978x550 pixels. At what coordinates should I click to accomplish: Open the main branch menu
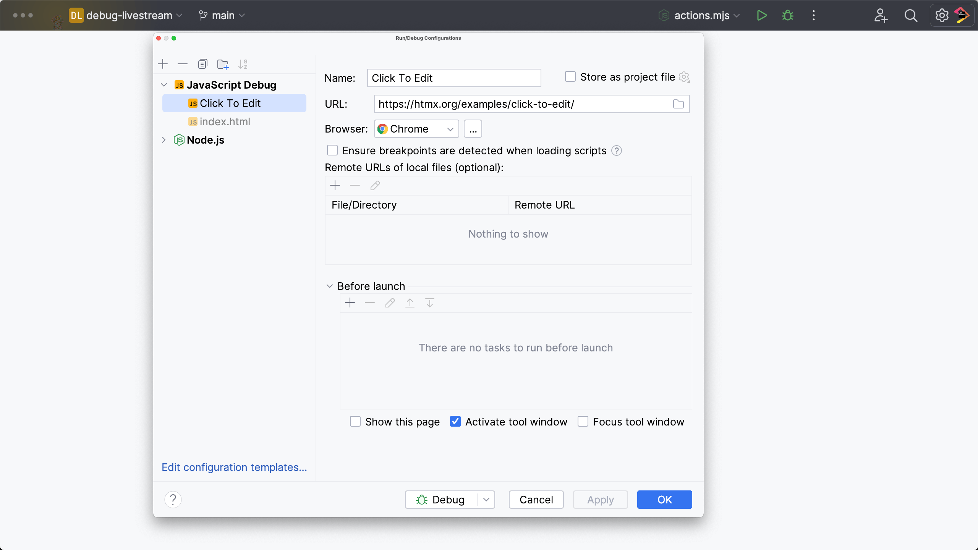(222, 15)
